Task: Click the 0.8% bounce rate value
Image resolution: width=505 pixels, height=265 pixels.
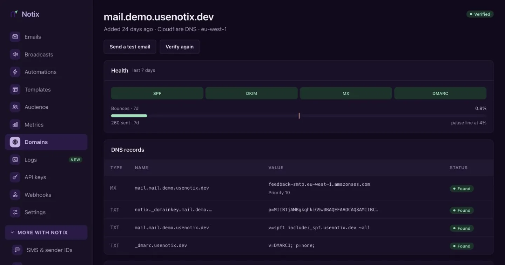Action: pyautogui.click(x=481, y=109)
